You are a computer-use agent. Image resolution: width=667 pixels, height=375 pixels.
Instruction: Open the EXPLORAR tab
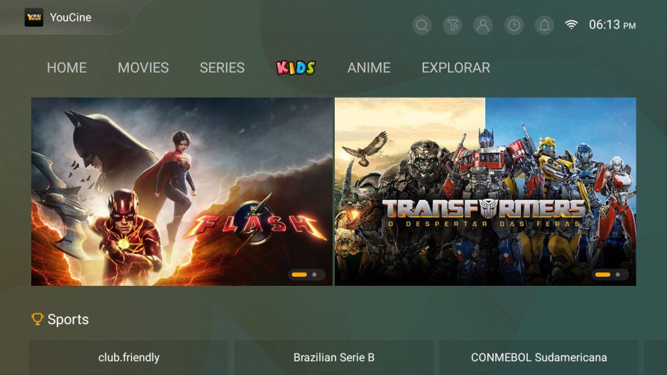455,68
